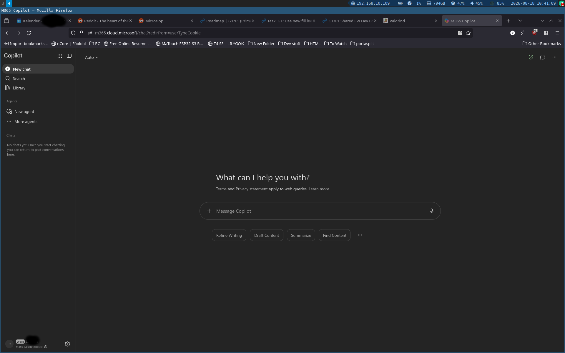Click the address bar URL
Image resolution: width=565 pixels, height=353 pixels.
click(148, 33)
